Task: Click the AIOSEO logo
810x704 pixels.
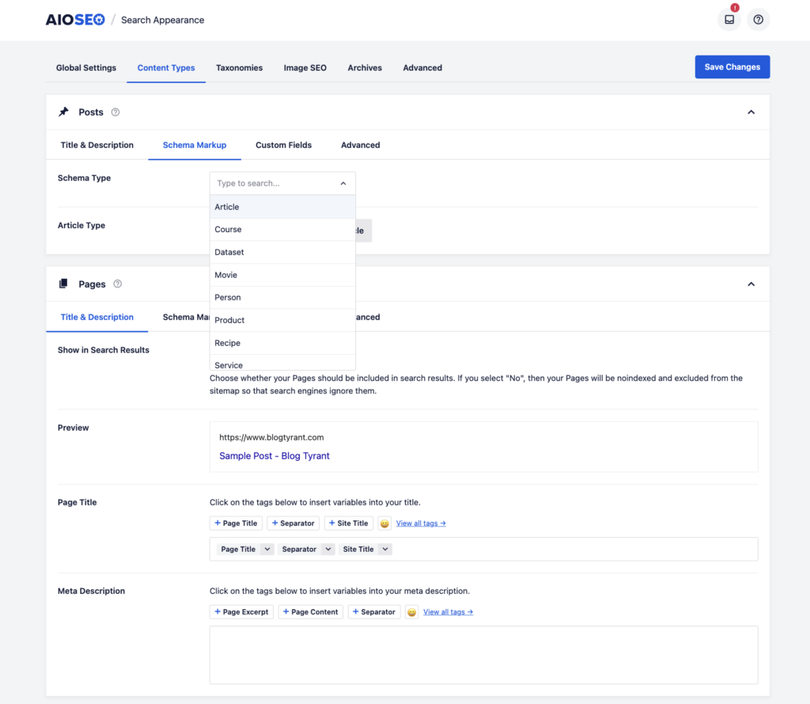Action: 75,19
